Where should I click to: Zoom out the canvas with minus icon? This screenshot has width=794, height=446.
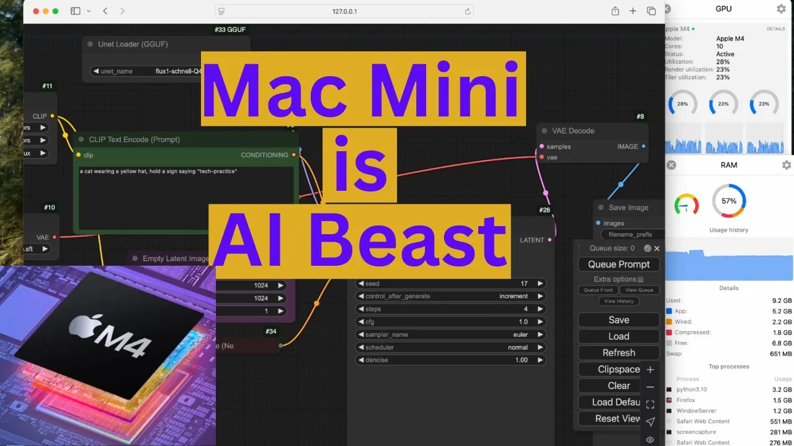tap(650, 387)
